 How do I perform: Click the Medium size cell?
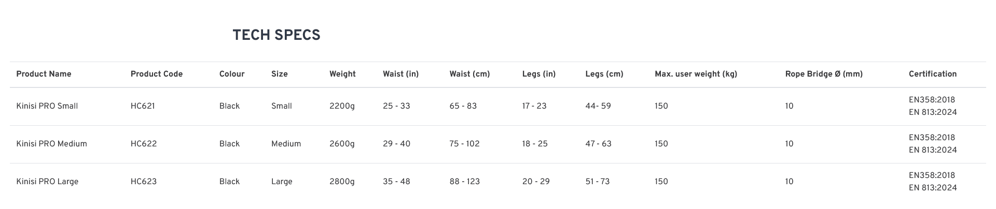286,144
